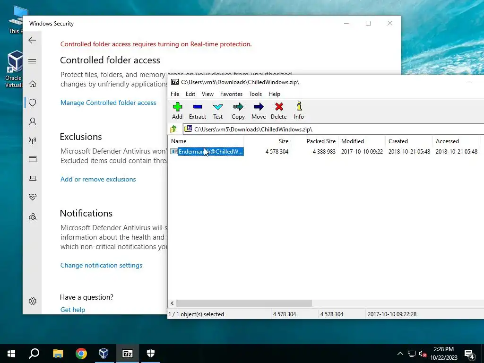
Task: Open the clock showing 2:28 PM
Action: (x=444, y=354)
